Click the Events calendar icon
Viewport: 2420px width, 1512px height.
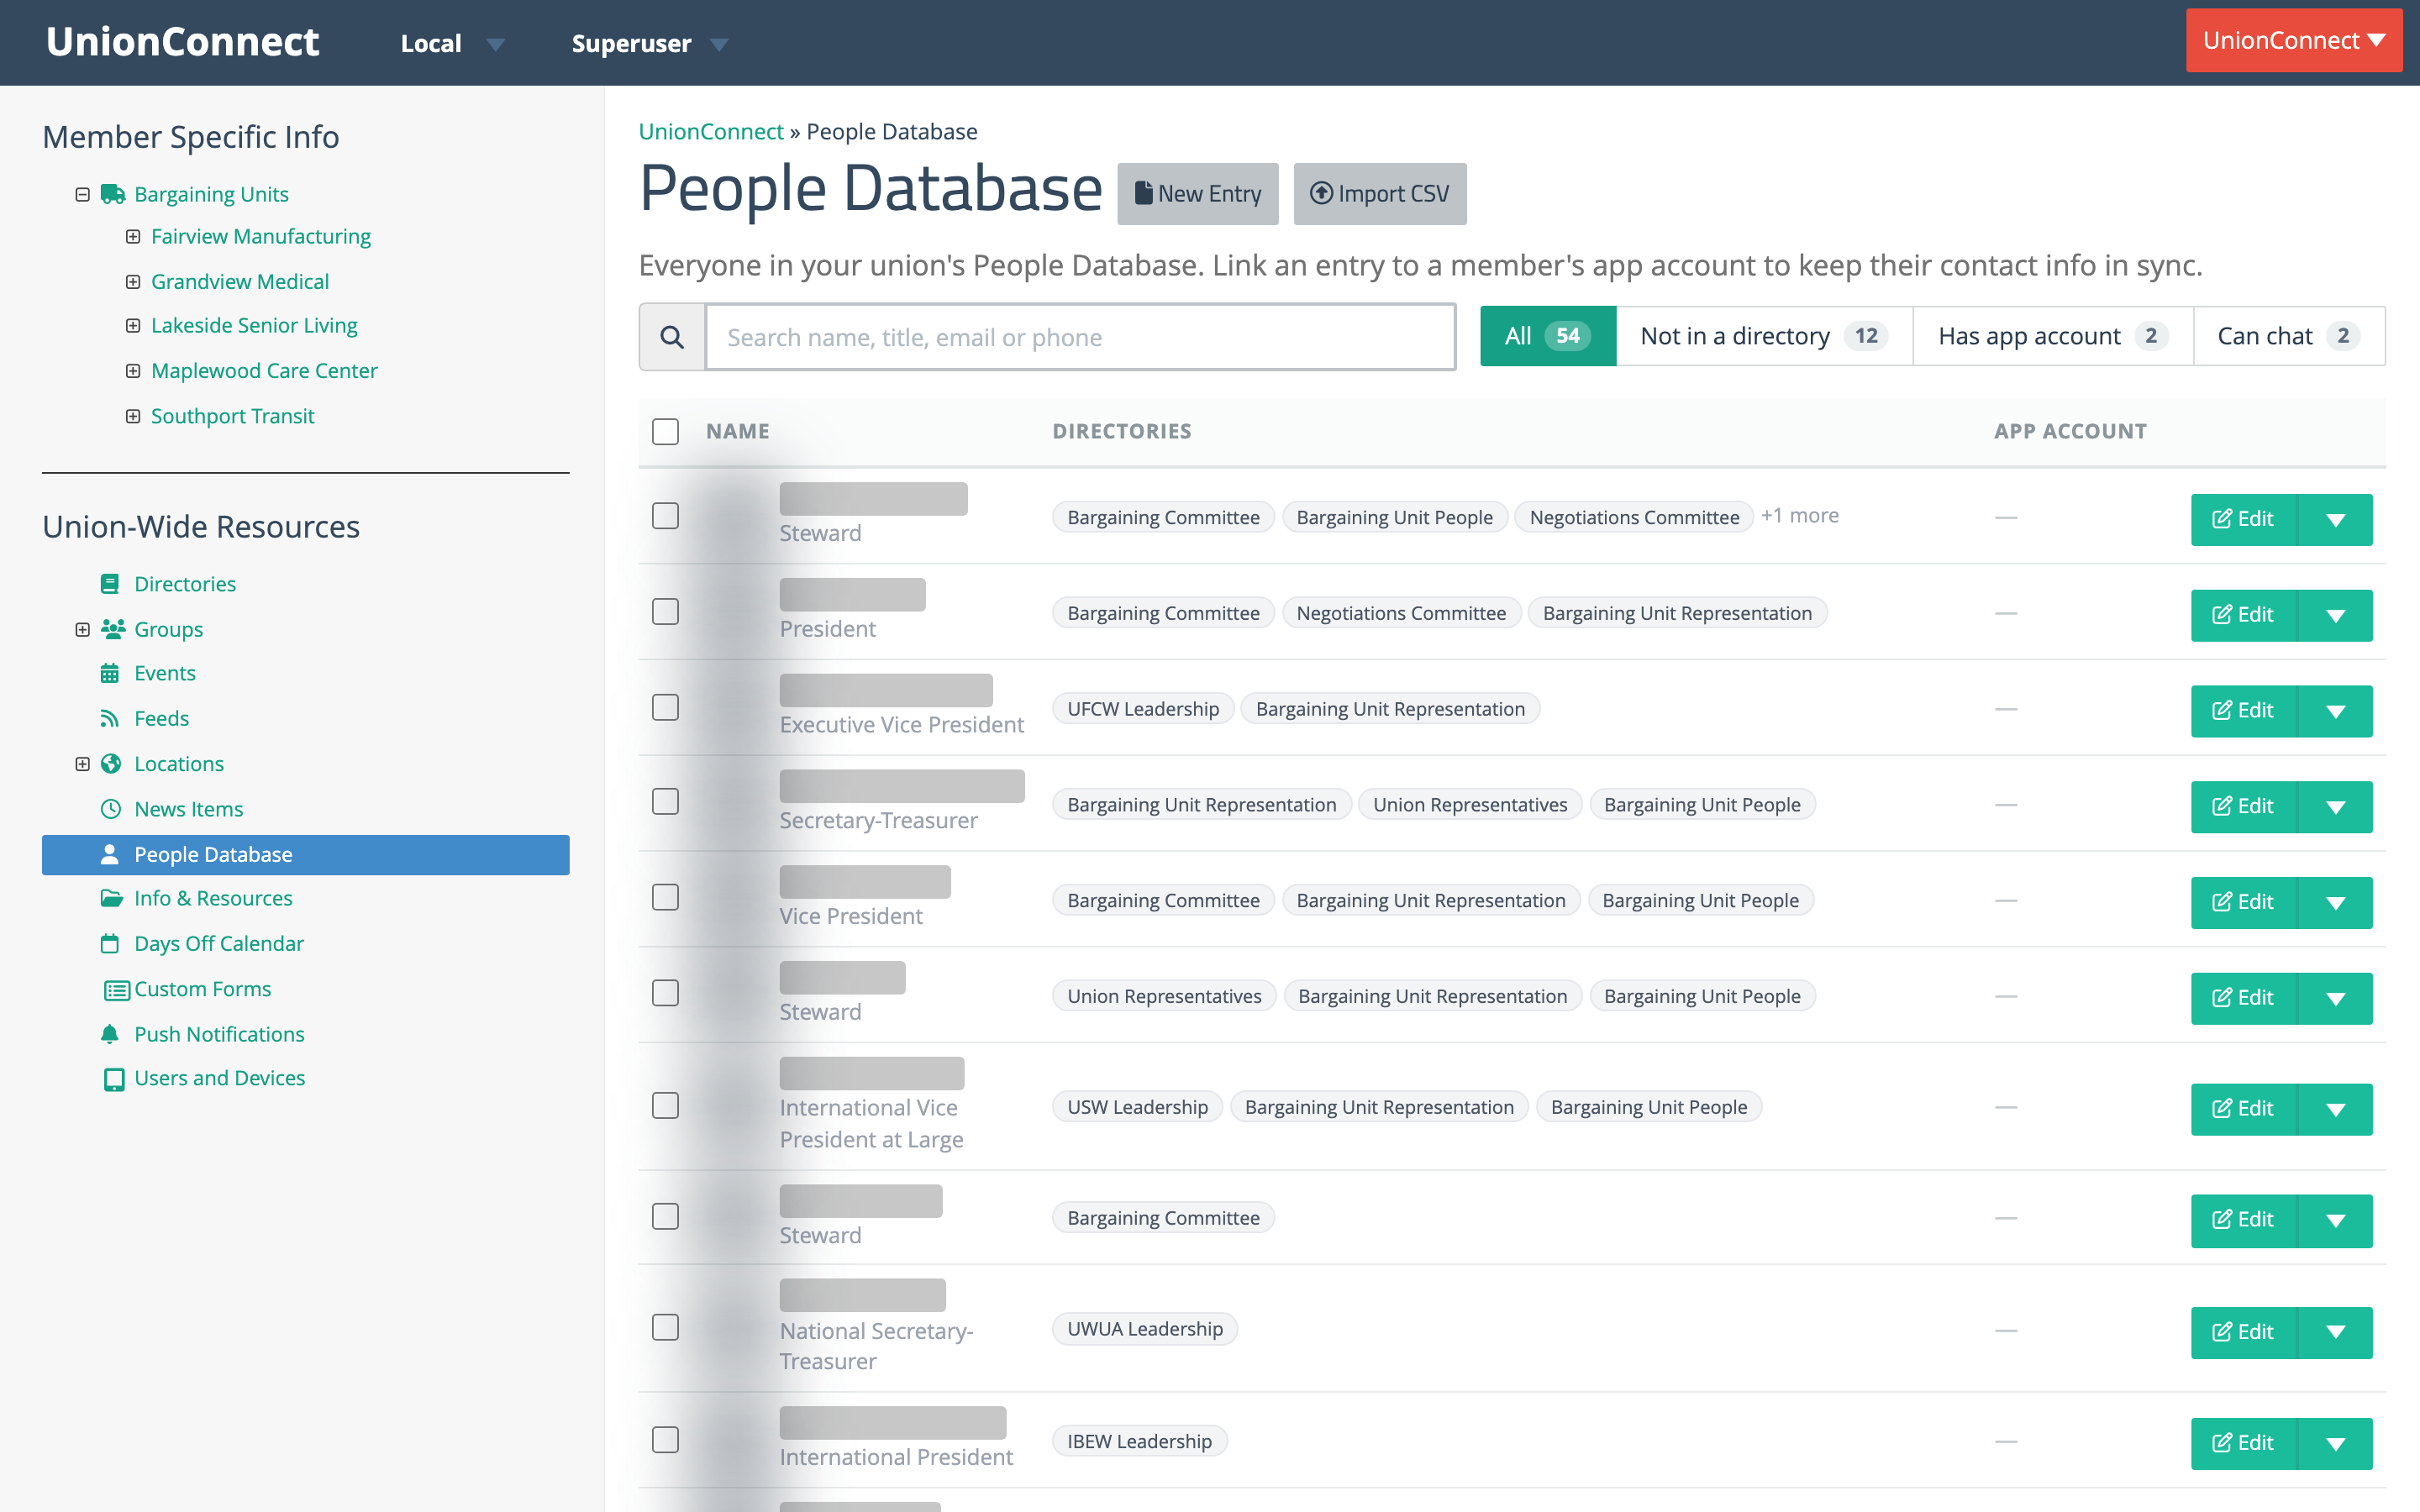110,673
